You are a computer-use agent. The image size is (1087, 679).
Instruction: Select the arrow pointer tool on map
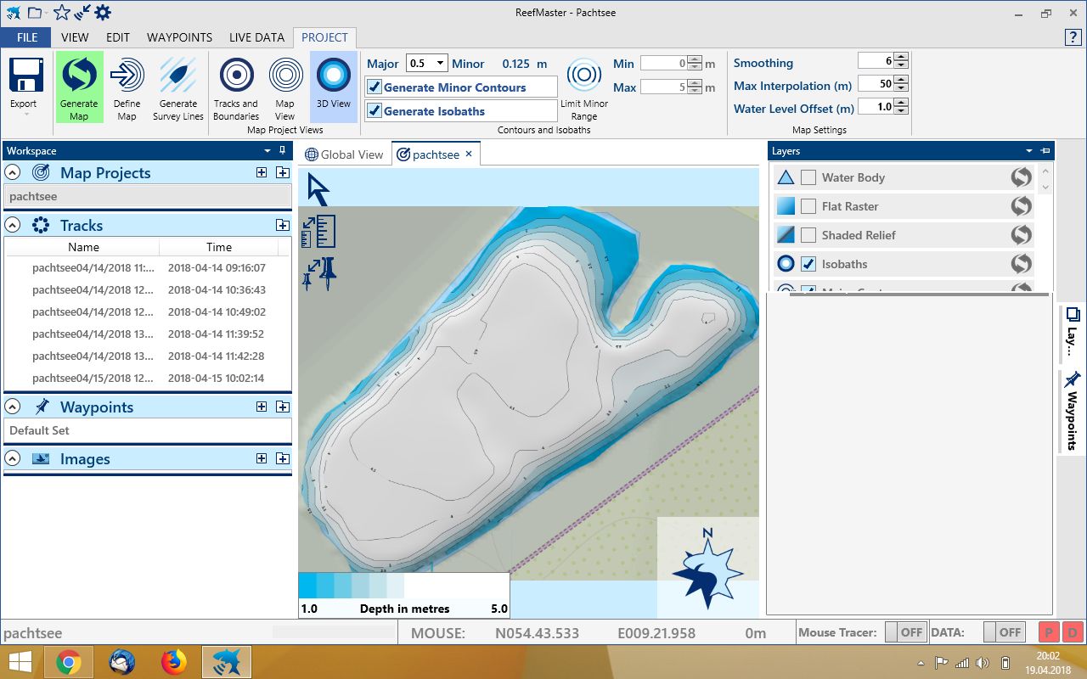[x=318, y=189]
